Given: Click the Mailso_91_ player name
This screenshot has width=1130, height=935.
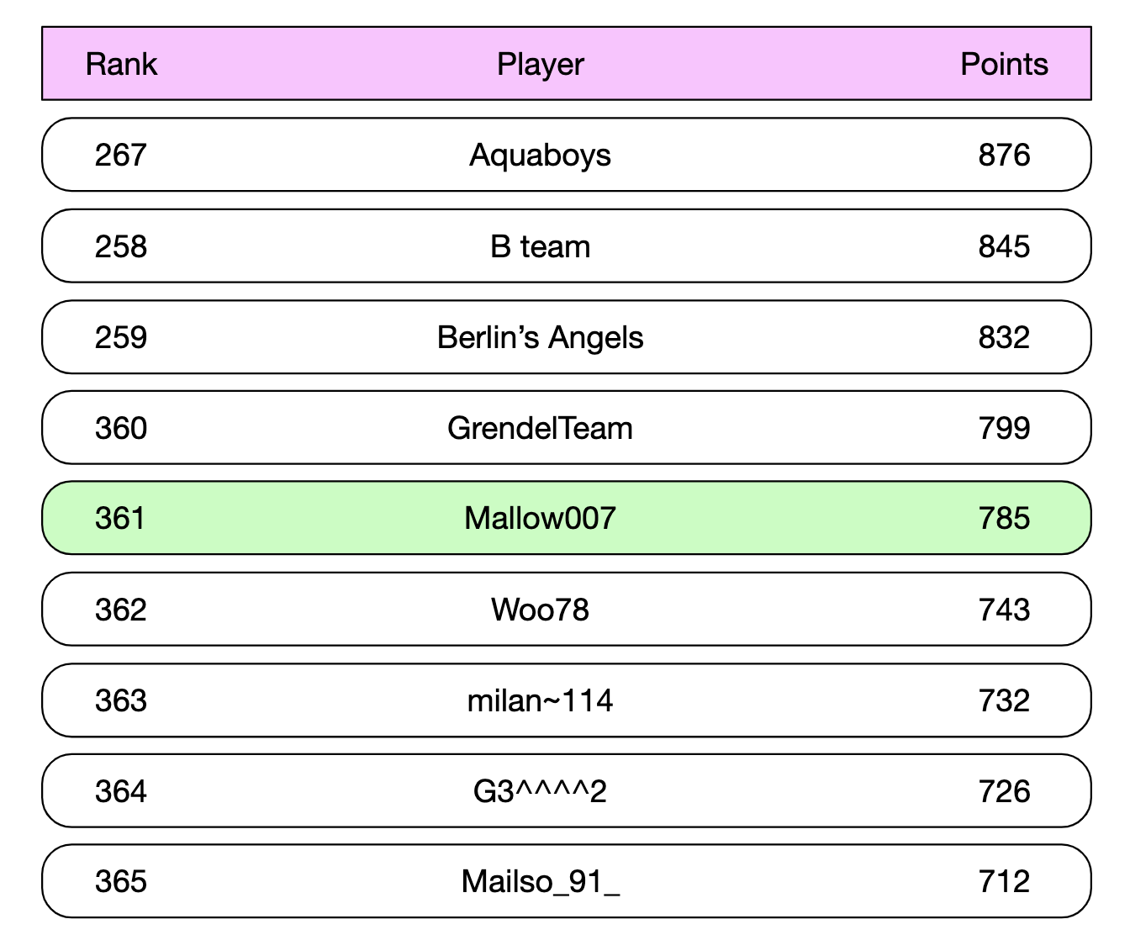Looking at the screenshot, I should (540, 882).
